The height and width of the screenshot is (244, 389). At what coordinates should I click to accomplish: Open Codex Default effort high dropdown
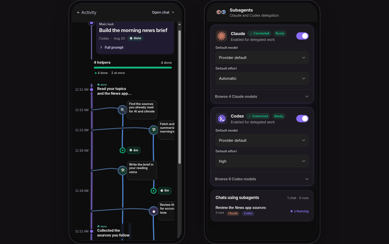(262, 161)
